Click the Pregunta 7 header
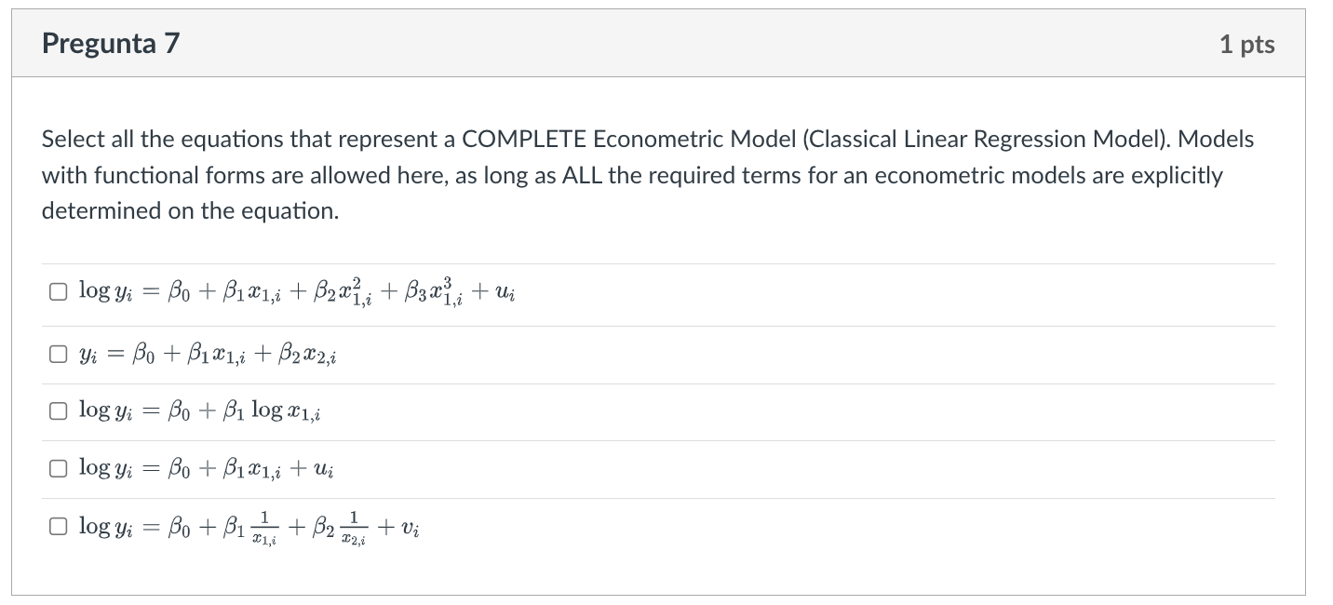This screenshot has width=1333, height=605. (110, 43)
